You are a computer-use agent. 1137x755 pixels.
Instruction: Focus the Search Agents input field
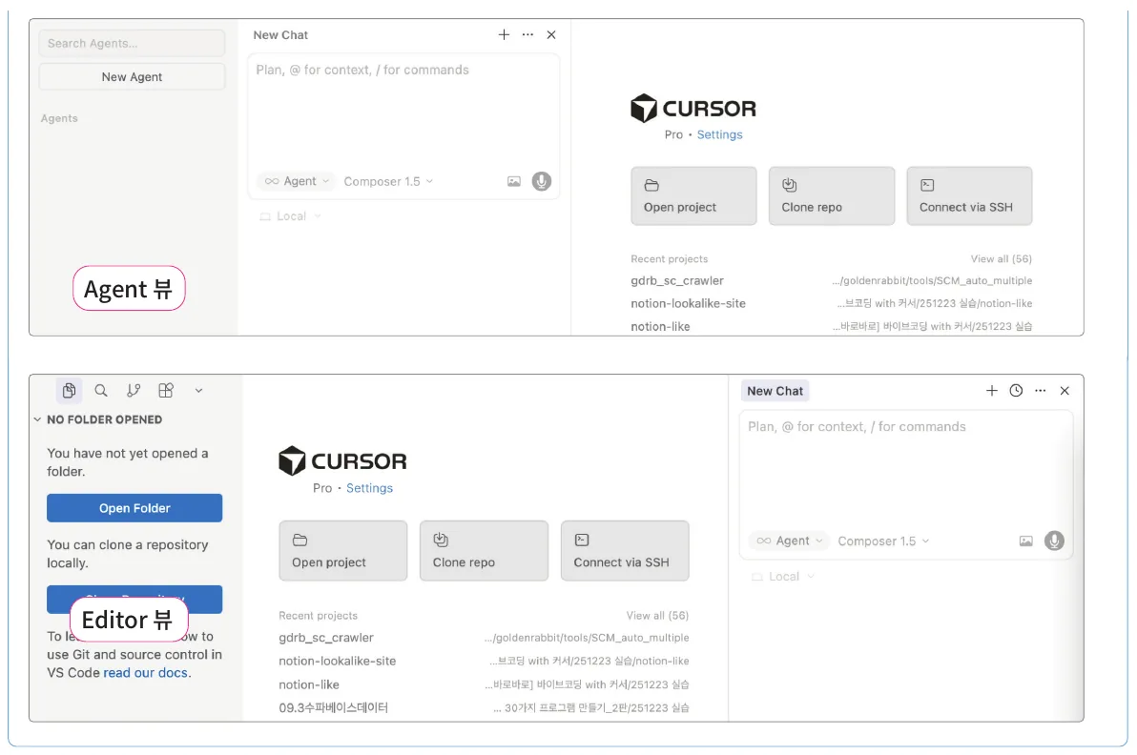click(x=132, y=44)
